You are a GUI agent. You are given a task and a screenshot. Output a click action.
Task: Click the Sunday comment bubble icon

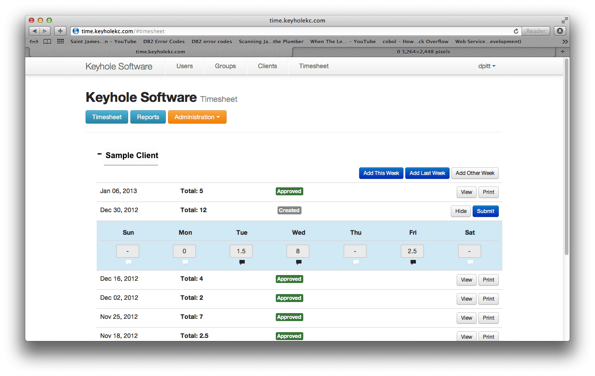click(x=128, y=262)
